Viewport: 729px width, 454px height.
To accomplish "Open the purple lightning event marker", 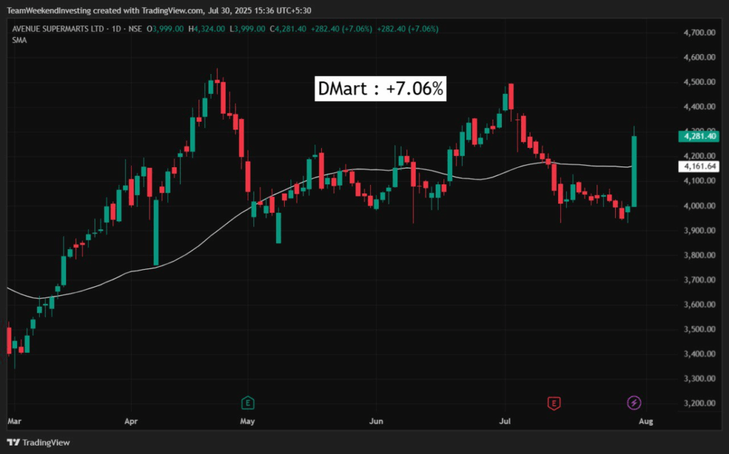I will [634, 403].
